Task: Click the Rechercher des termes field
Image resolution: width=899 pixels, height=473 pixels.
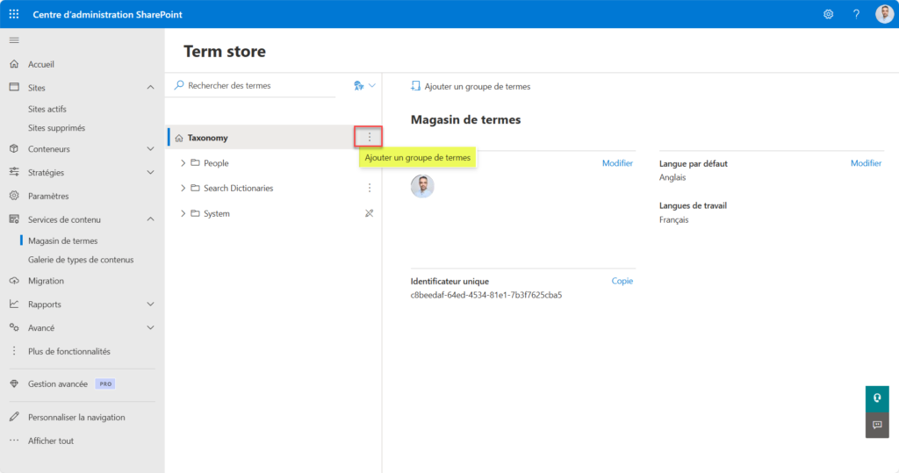Action: click(255, 85)
